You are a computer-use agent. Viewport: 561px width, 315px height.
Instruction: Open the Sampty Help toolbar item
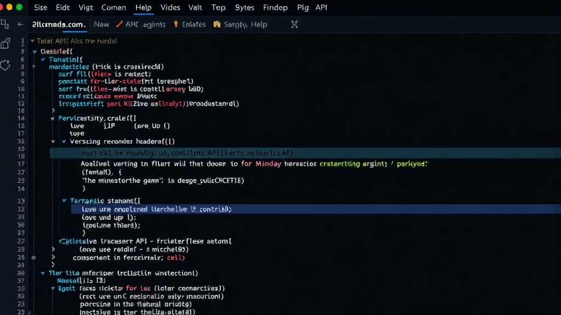tap(245, 25)
